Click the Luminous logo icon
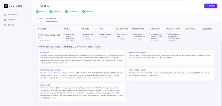 [6, 6]
